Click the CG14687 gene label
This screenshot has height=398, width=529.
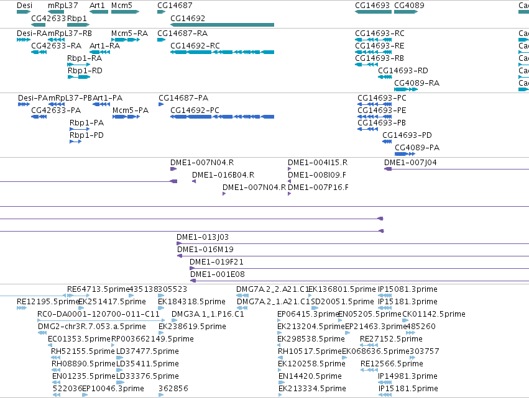pos(175,6)
